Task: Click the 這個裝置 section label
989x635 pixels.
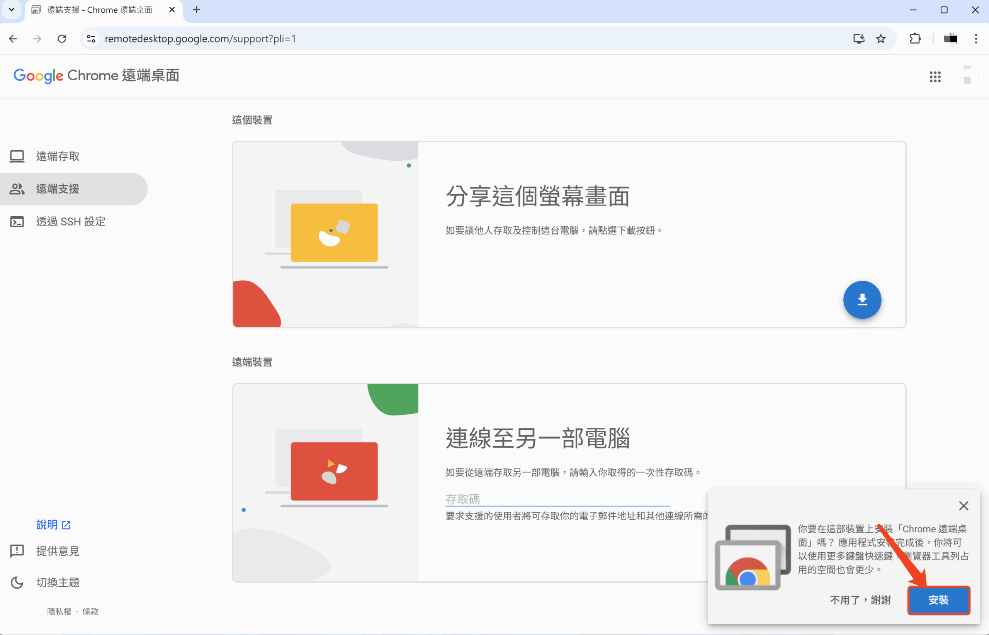Action: point(252,120)
